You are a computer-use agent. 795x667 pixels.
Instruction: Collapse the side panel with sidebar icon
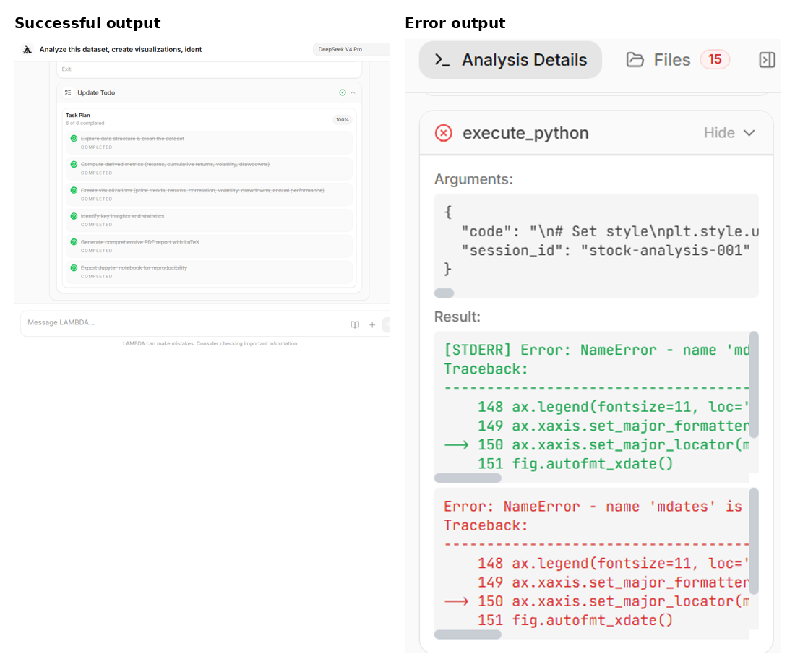click(767, 60)
